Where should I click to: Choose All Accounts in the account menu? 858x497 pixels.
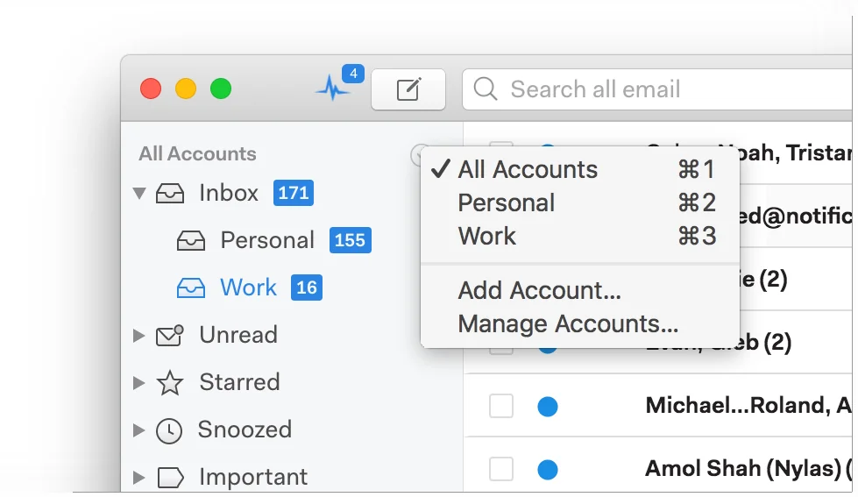580,169
